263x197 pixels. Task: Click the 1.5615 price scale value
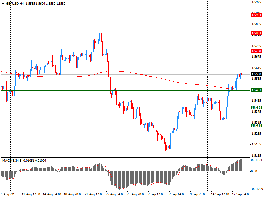click(256, 68)
